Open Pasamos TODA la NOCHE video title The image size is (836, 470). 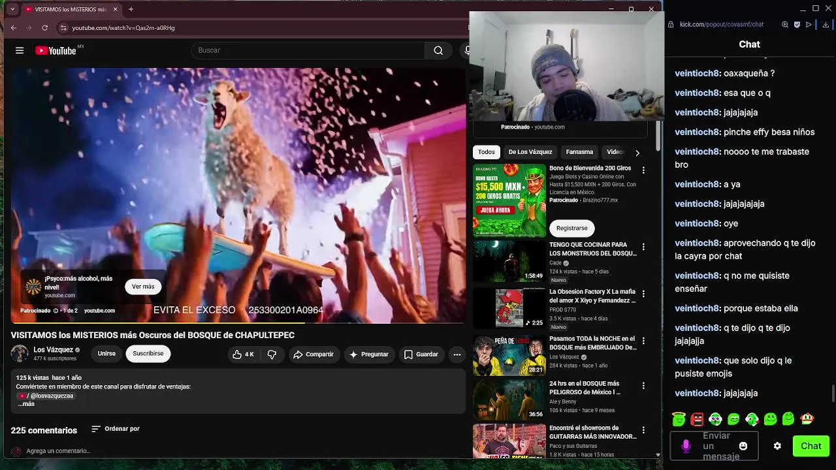coord(592,343)
